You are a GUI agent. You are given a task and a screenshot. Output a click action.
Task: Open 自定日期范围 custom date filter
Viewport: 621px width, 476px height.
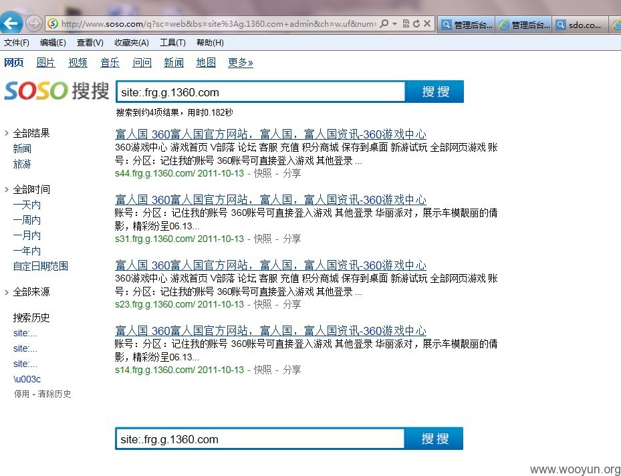click(40, 266)
